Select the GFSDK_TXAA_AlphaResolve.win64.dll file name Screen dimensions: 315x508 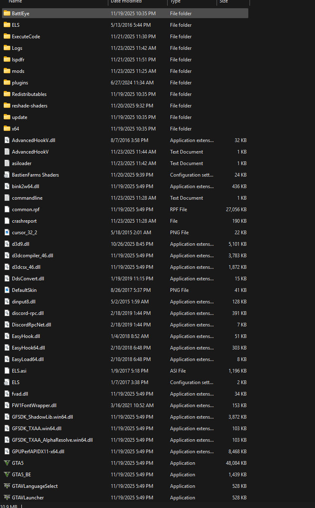click(x=52, y=440)
